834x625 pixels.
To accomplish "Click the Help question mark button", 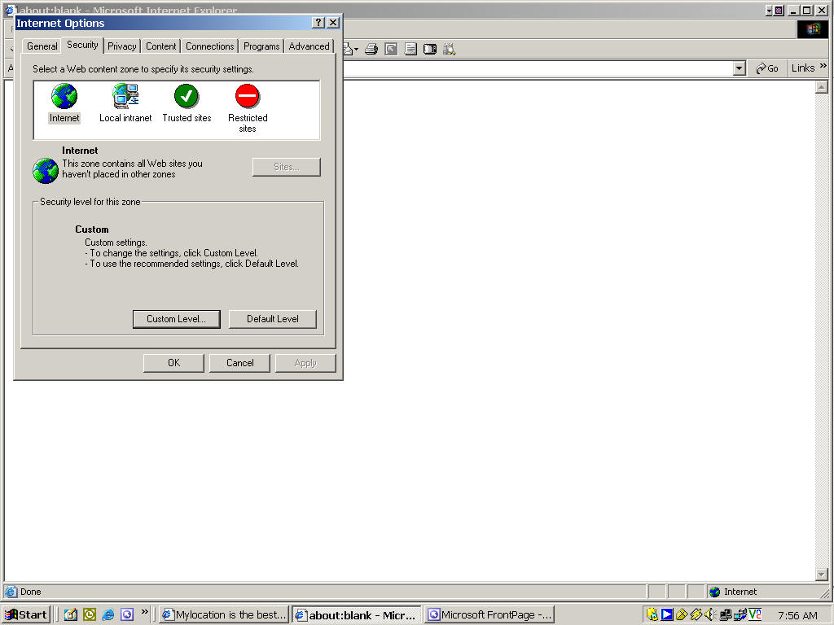I will [318, 23].
